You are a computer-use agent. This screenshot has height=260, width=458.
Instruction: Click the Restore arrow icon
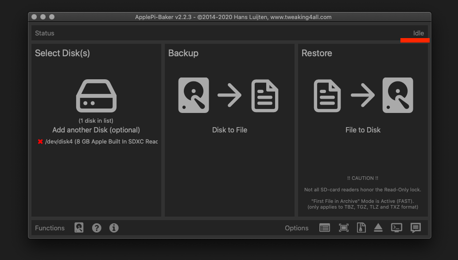pos(363,95)
